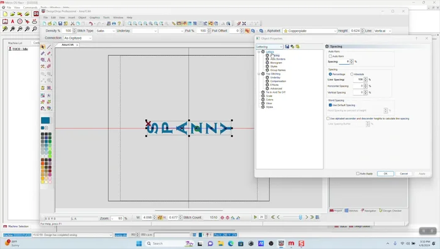Open the Melco OS status message dropdown
Screen dimensions: 440x249
111,235
